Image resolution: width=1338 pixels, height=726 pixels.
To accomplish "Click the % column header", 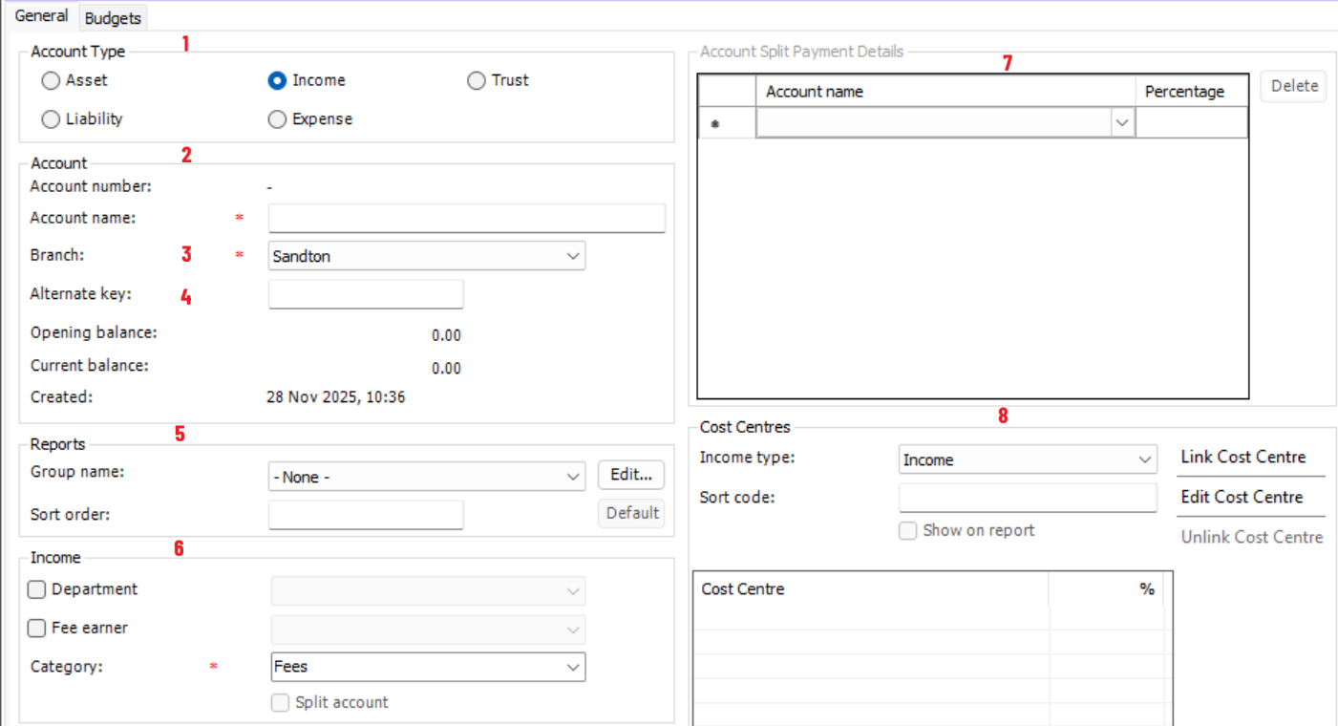I will [x=1107, y=589].
